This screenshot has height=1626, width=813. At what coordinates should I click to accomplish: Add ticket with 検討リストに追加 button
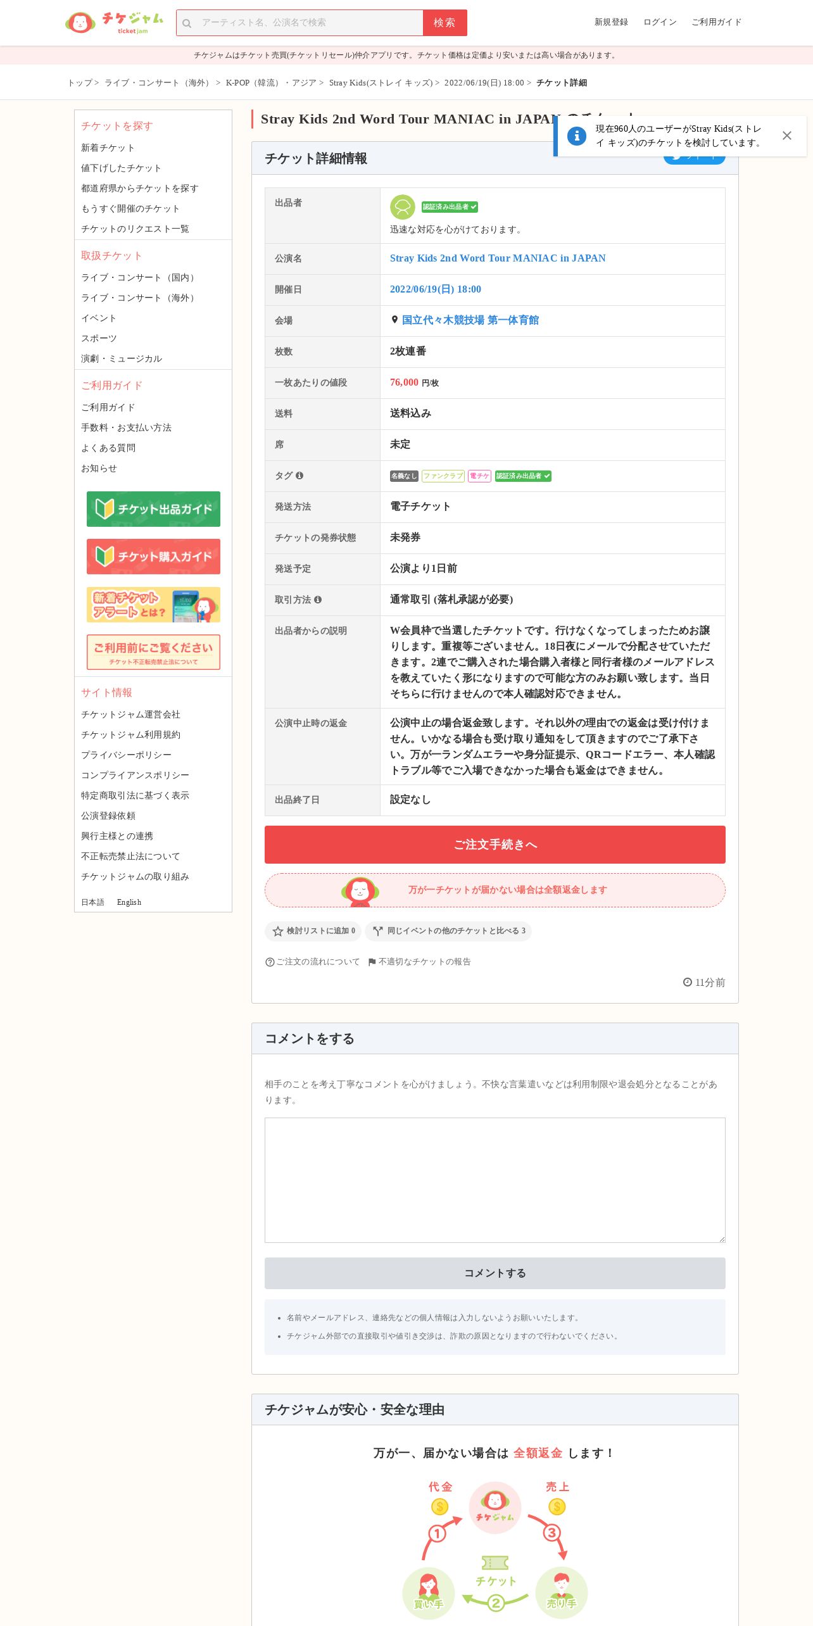(x=313, y=931)
